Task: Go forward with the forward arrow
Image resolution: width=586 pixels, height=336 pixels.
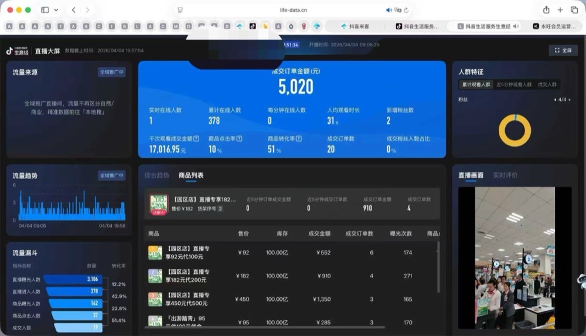Action: [87, 10]
